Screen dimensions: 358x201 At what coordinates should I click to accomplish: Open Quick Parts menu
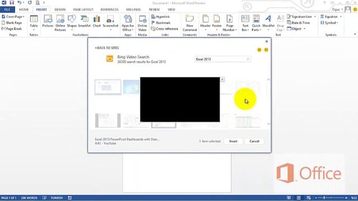pos(256,23)
